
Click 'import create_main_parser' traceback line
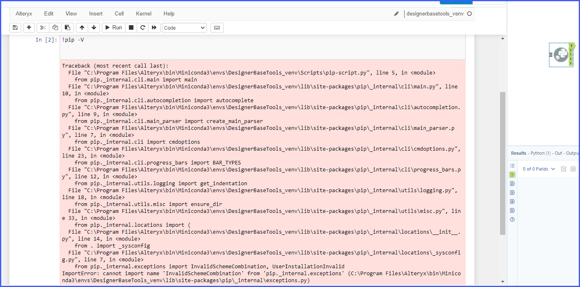[x=169, y=121]
